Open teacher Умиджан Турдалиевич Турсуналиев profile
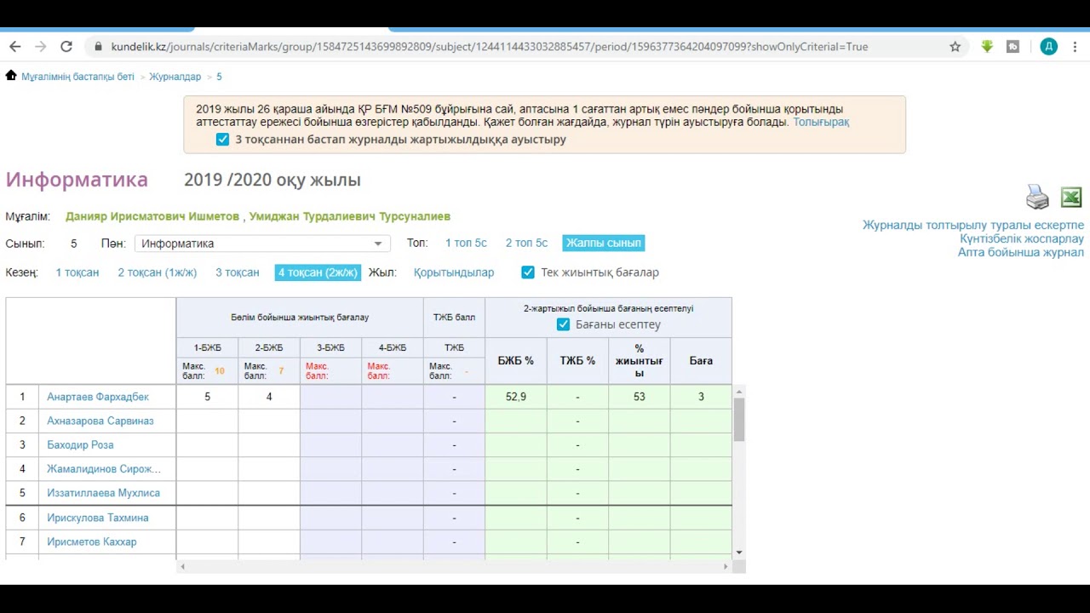Viewport: 1090px width, 613px height. click(350, 217)
